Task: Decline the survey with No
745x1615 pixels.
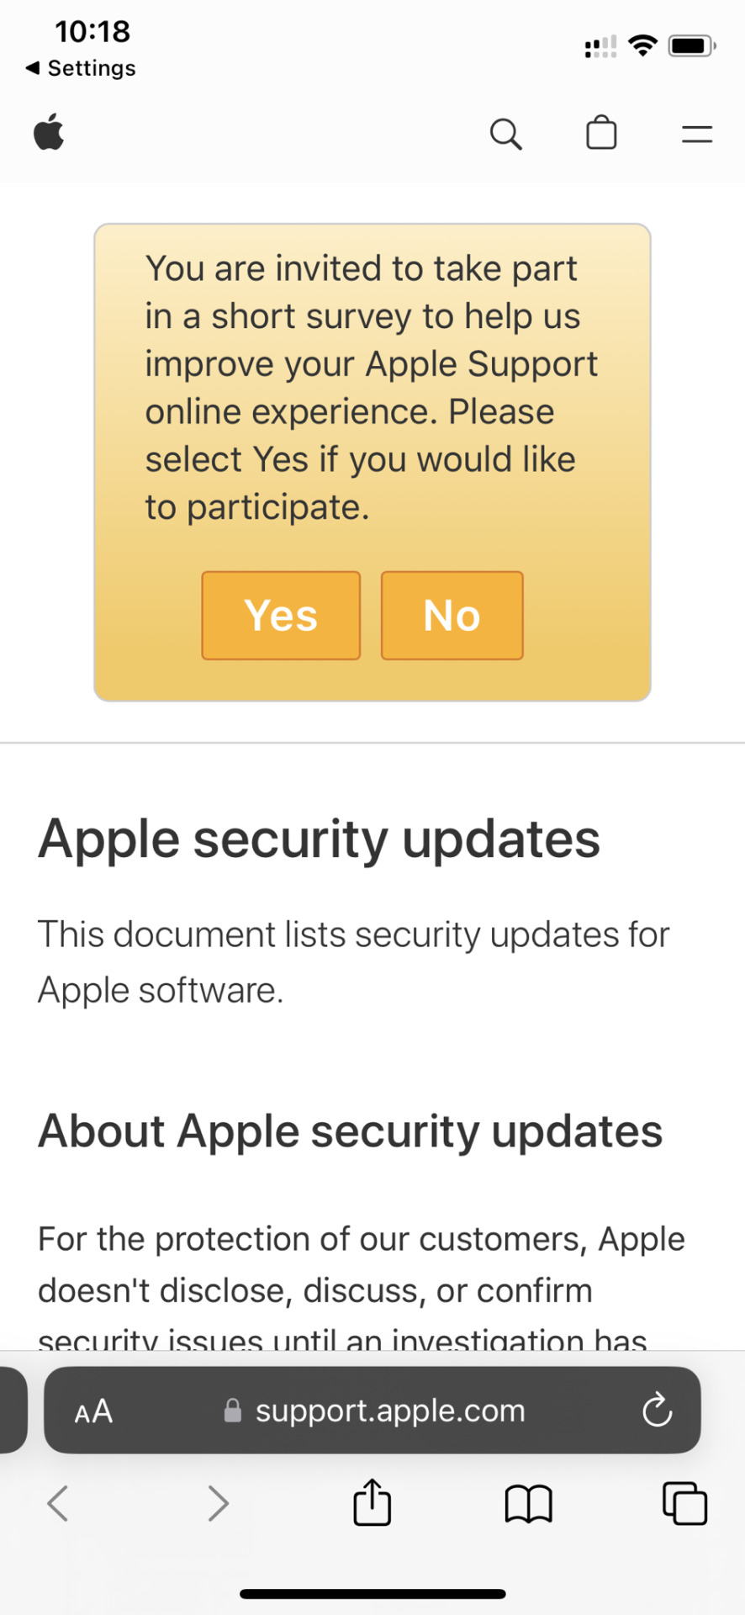Action: (x=452, y=616)
